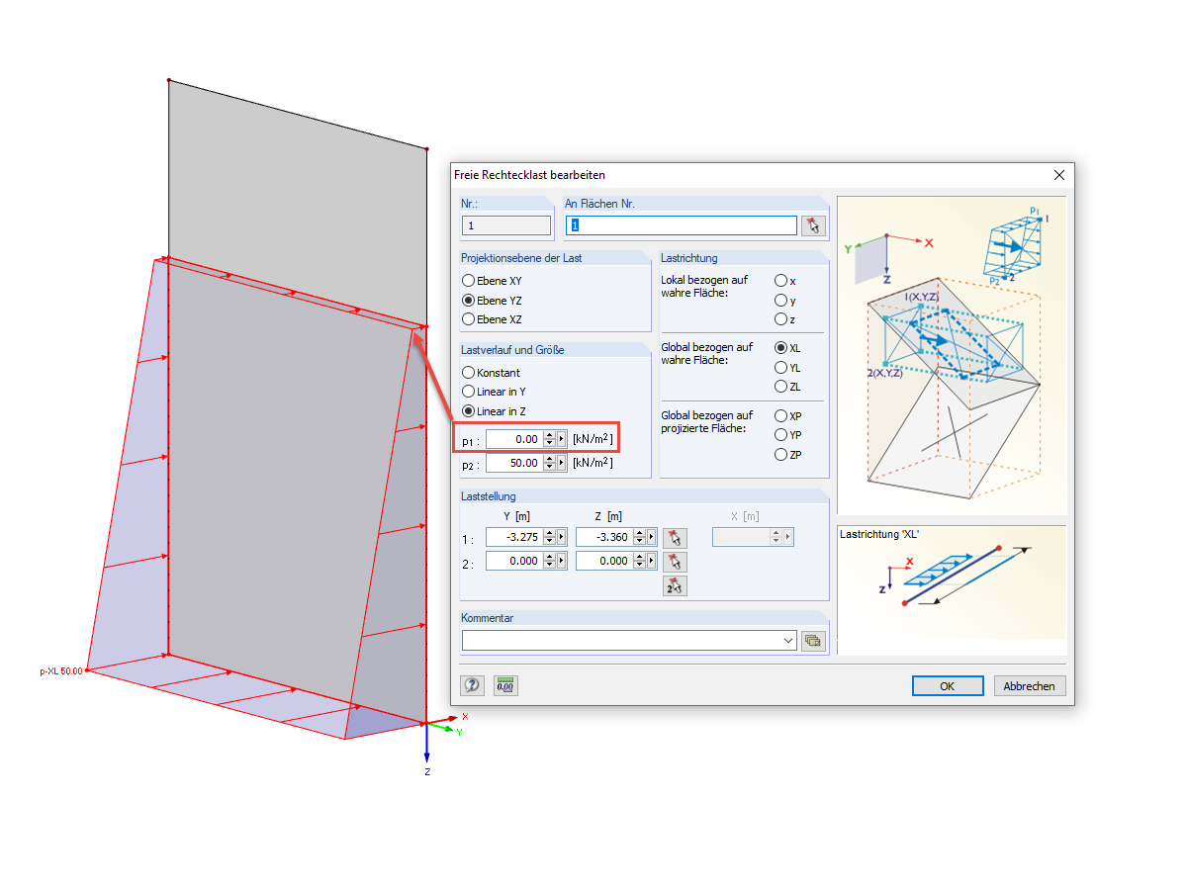Pick both load positions graphically
The image size is (1187, 890).
pos(675,585)
